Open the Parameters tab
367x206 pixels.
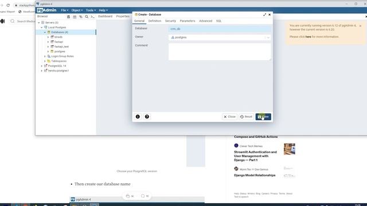[188, 21]
